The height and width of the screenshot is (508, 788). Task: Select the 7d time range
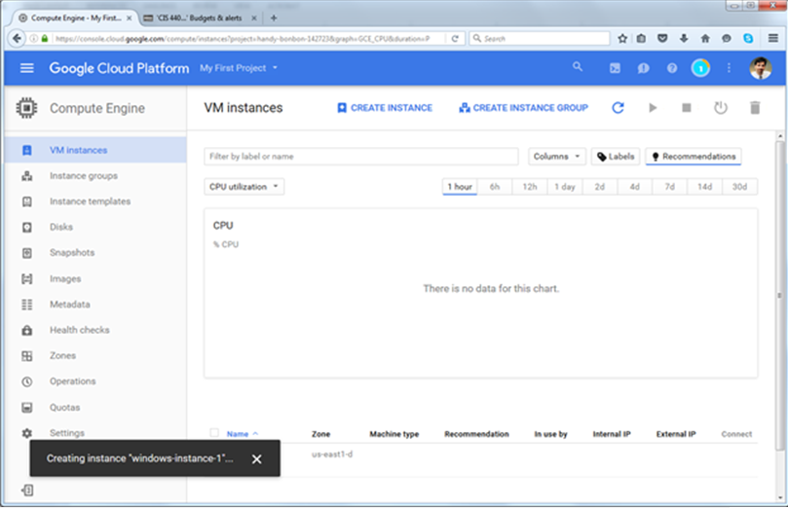[670, 187]
